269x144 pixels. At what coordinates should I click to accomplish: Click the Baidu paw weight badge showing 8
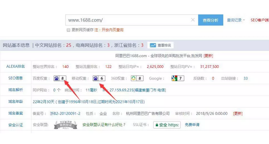(x=60, y=78)
